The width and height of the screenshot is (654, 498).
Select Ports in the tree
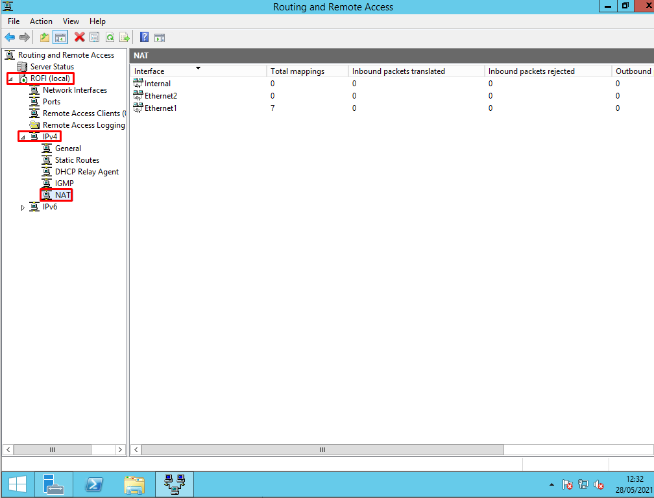51,102
